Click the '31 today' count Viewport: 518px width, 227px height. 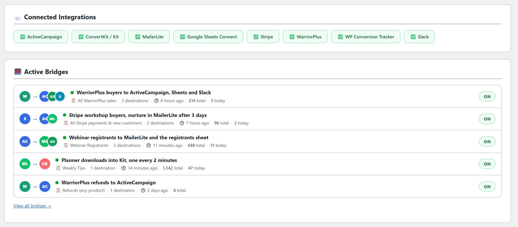(x=218, y=145)
